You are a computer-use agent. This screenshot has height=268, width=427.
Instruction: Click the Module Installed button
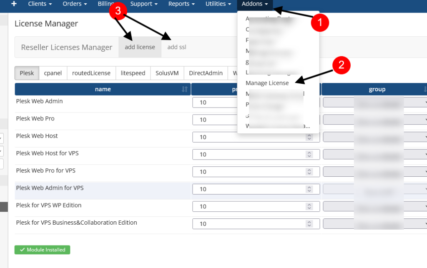[x=42, y=250]
